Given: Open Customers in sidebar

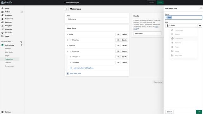Looking at the screenshot, I should coord(9,19).
